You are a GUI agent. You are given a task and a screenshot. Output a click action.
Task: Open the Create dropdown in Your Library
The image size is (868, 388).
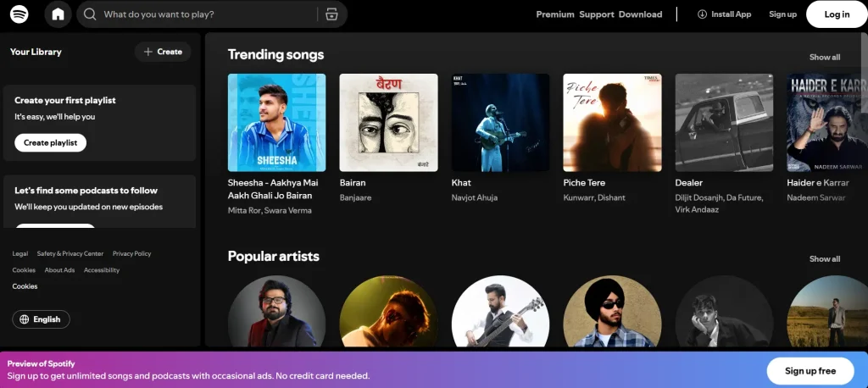(163, 52)
